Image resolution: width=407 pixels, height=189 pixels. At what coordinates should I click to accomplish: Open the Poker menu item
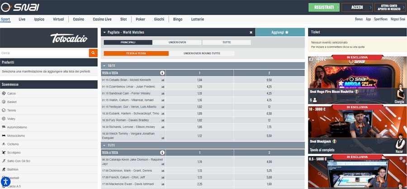141,19
